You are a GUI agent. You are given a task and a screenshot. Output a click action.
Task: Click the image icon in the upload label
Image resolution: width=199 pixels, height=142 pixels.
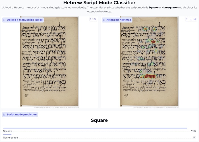[x=4, y=20]
